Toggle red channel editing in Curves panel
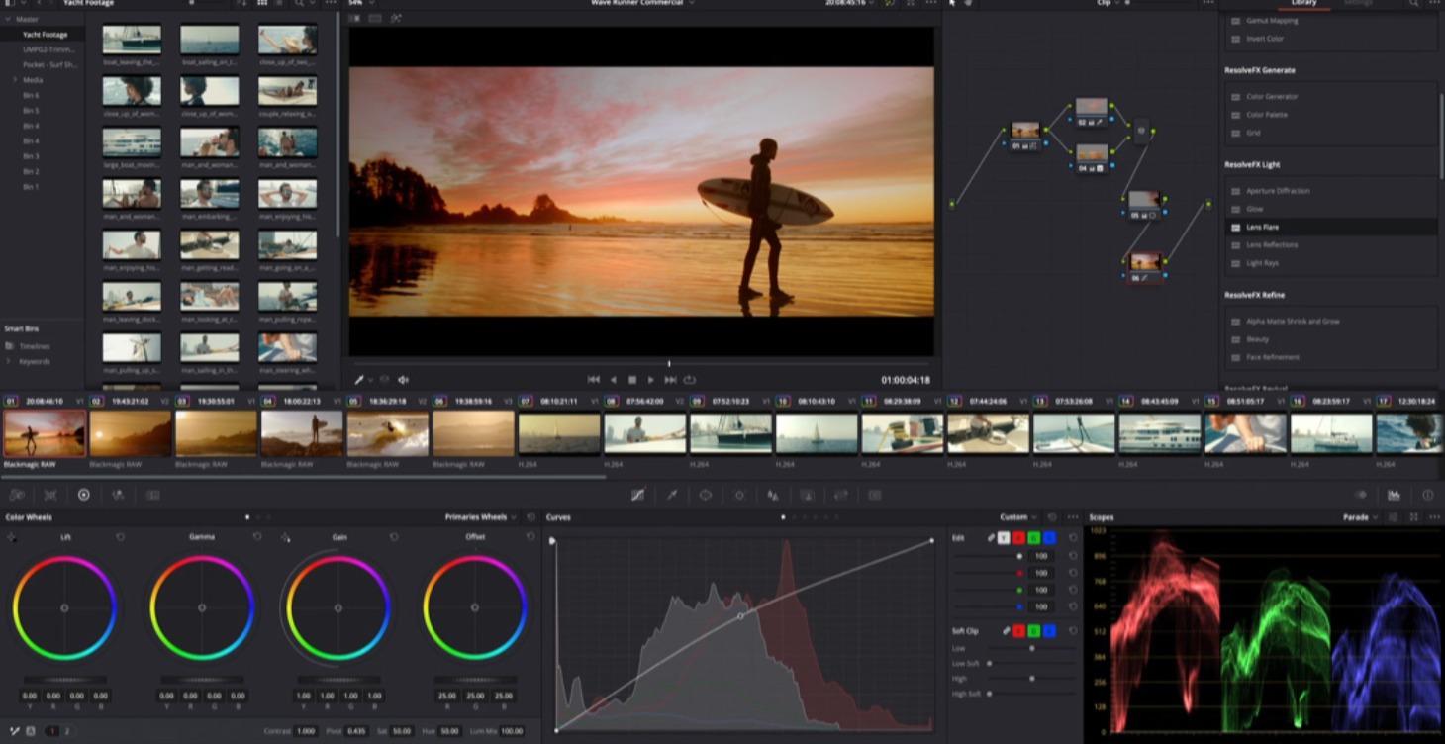 coord(1017,538)
